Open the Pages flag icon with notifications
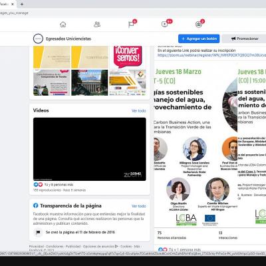Screen dimensions: 266x266 point(131,25)
